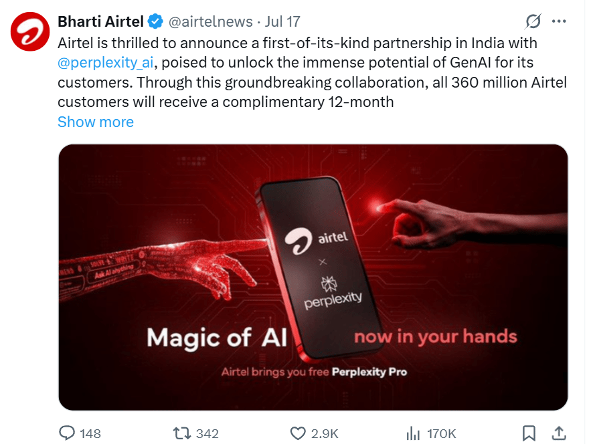Expand tweet text with Show more
Screen dimensions: 595x444
click(96, 122)
